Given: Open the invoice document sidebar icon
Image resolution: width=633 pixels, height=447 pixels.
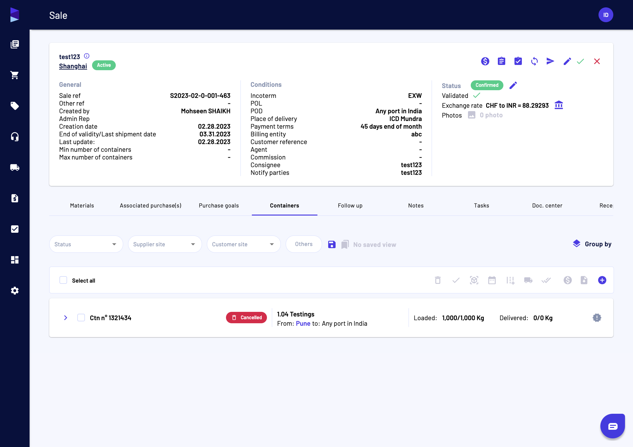Looking at the screenshot, I should 14,198.
